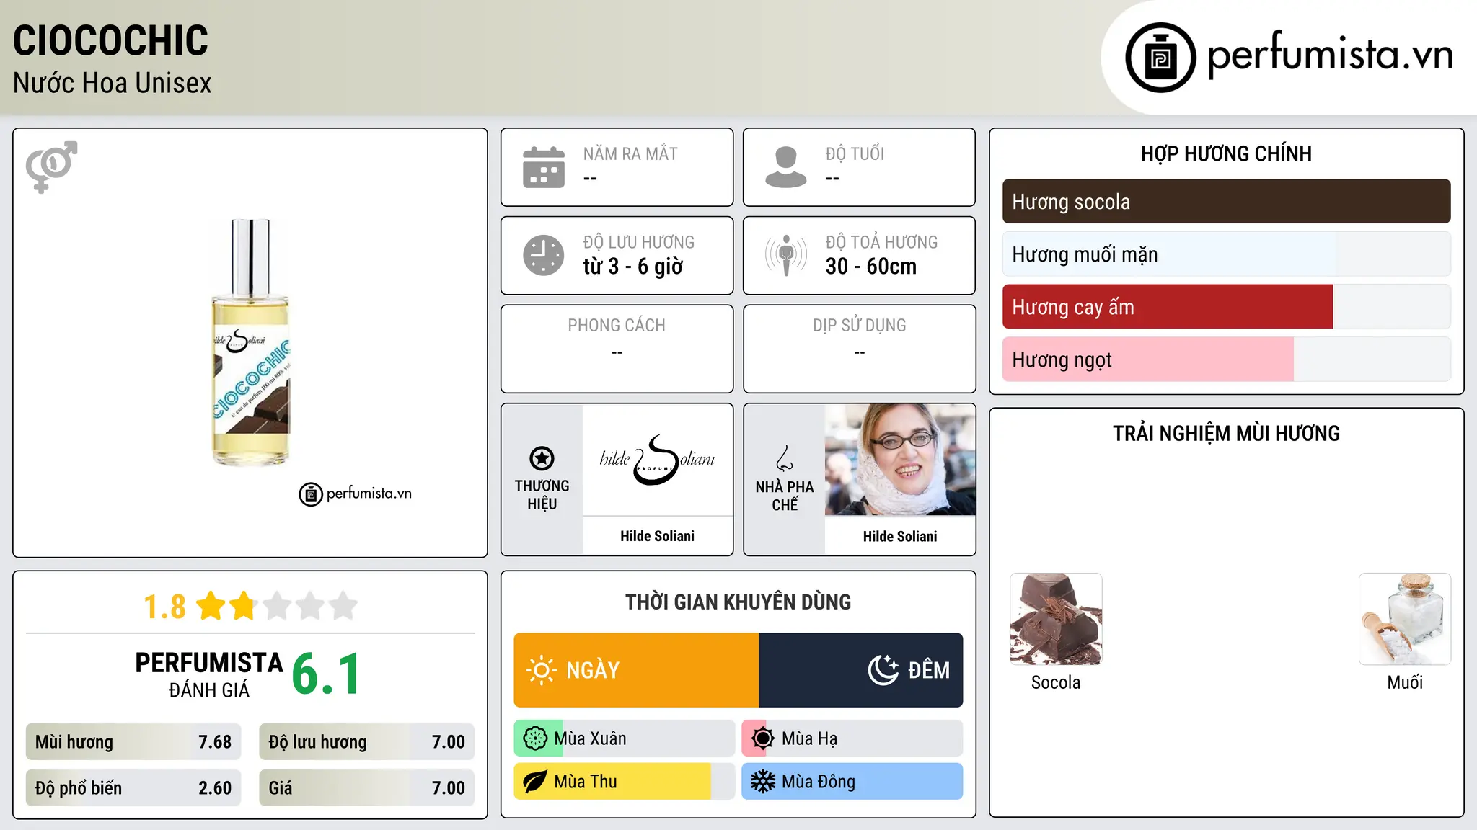Click the sillage projection icon
Screen dimensions: 1477x830
pyautogui.click(x=786, y=255)
